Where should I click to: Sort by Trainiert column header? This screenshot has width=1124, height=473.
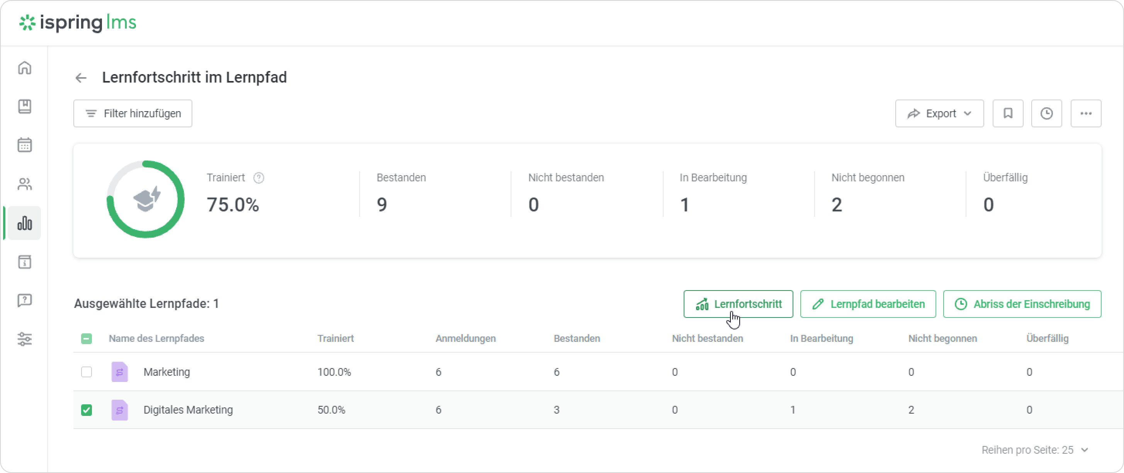click(335, 339)
